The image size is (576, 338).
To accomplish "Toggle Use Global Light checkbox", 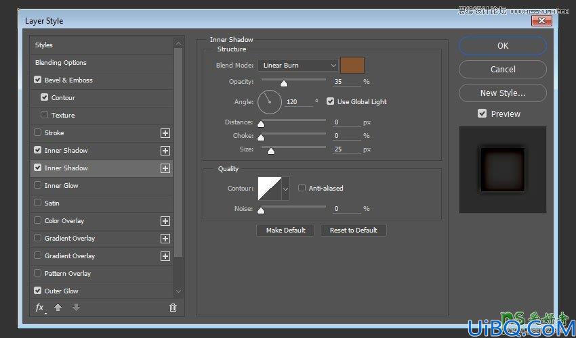I will tap(330, 101).
